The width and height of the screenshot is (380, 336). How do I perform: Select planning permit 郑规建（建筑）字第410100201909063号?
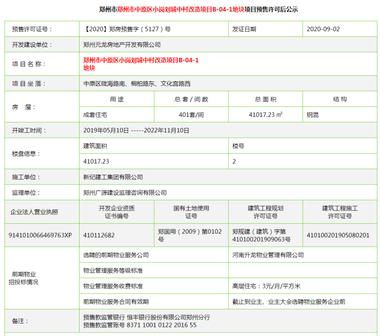point(261,235)
